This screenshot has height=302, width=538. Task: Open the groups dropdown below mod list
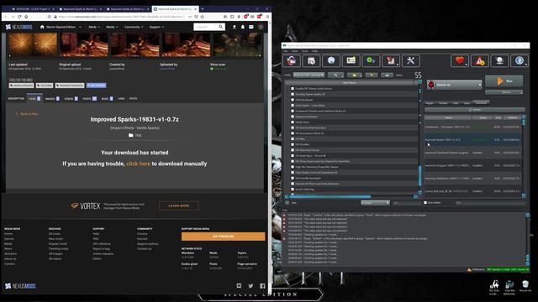(375, 203)
